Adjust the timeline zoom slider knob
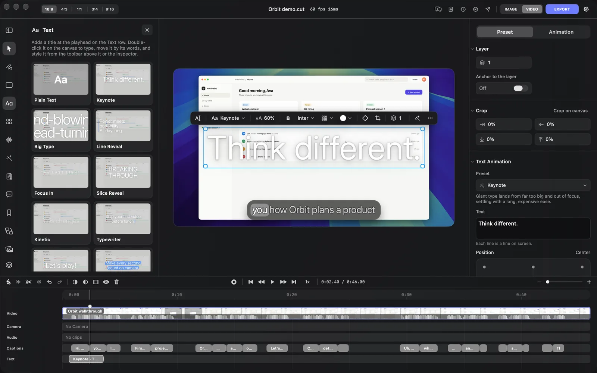This screenshot has height=373, width=597. coord(547,282)
